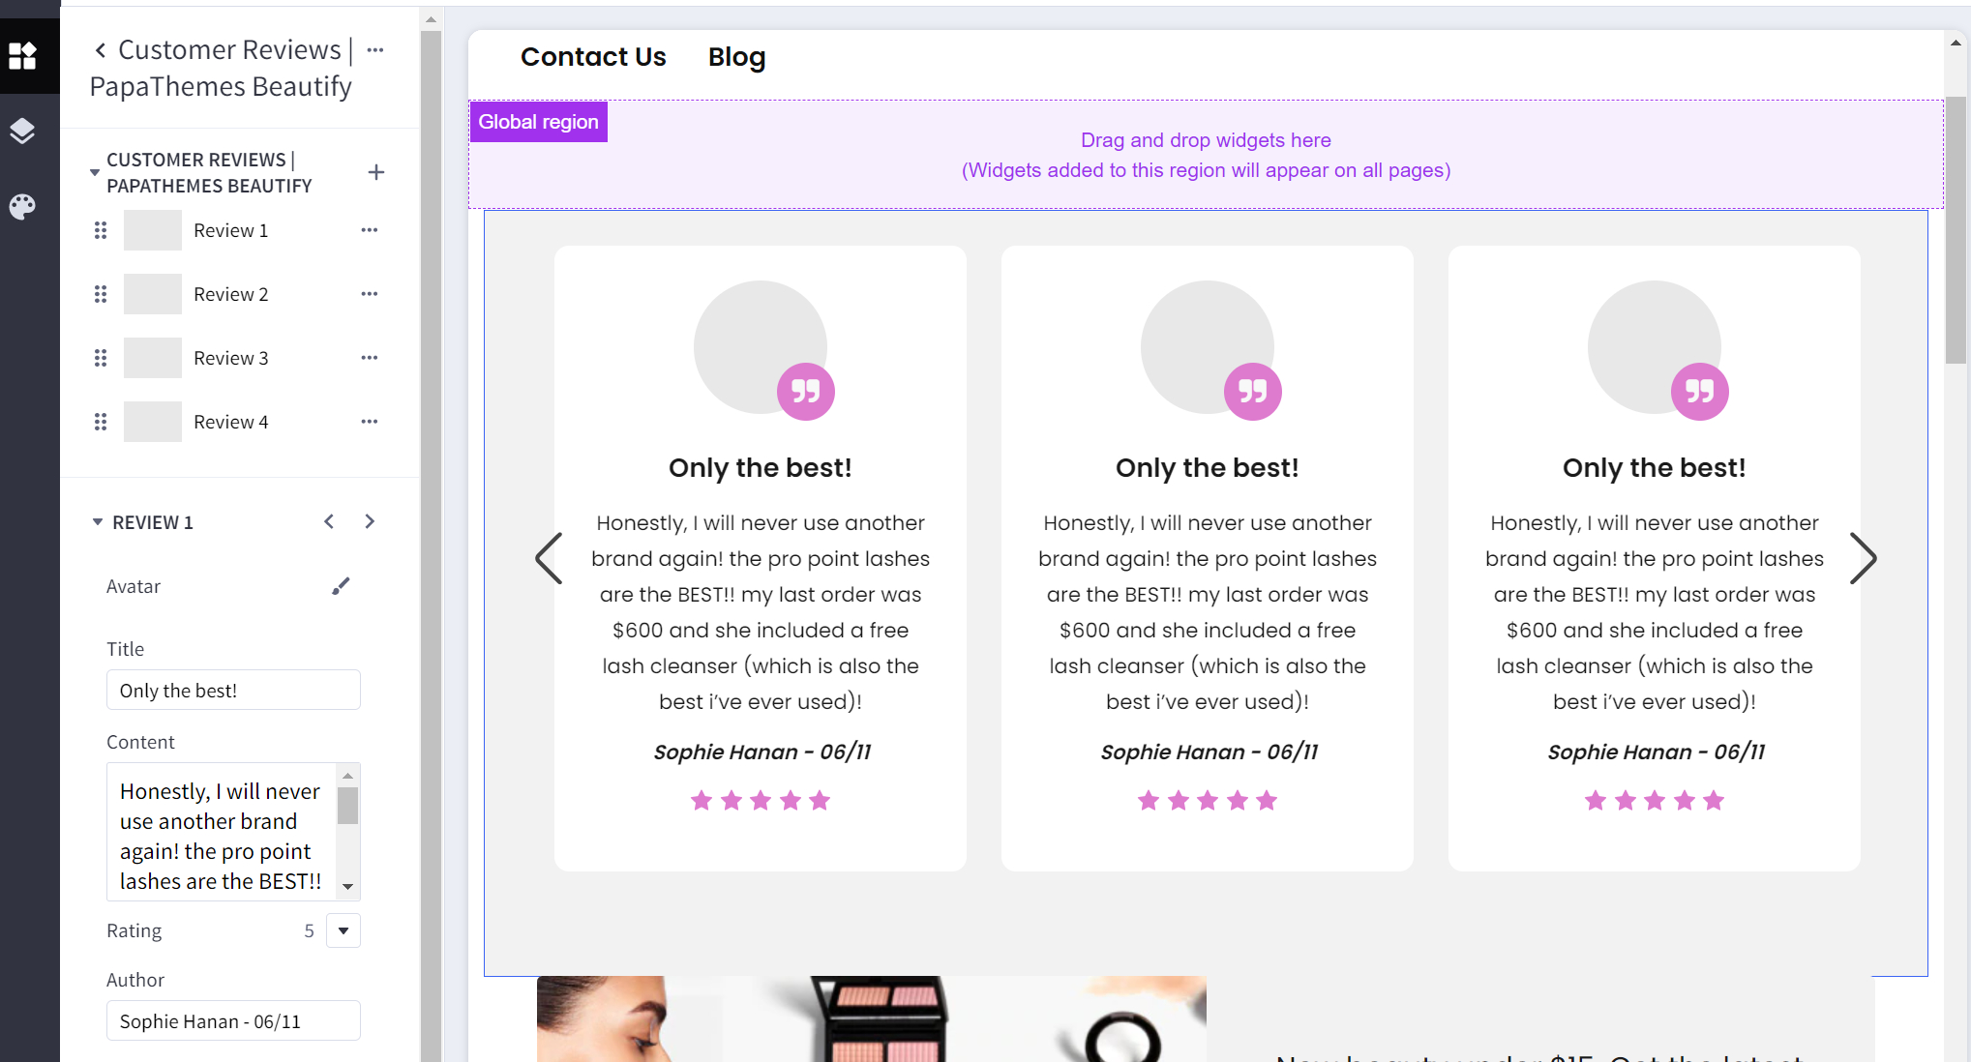Screen dimensions: 1971x1062
Task: Click the drag handle icon for Review 1
Action: [101, 229]
